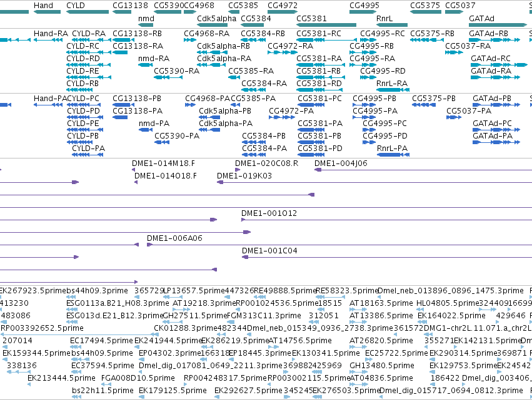The height and width of the screenshot is (400, 532).
Task: Select the CG4972 gene label
Action: point(283,6)
